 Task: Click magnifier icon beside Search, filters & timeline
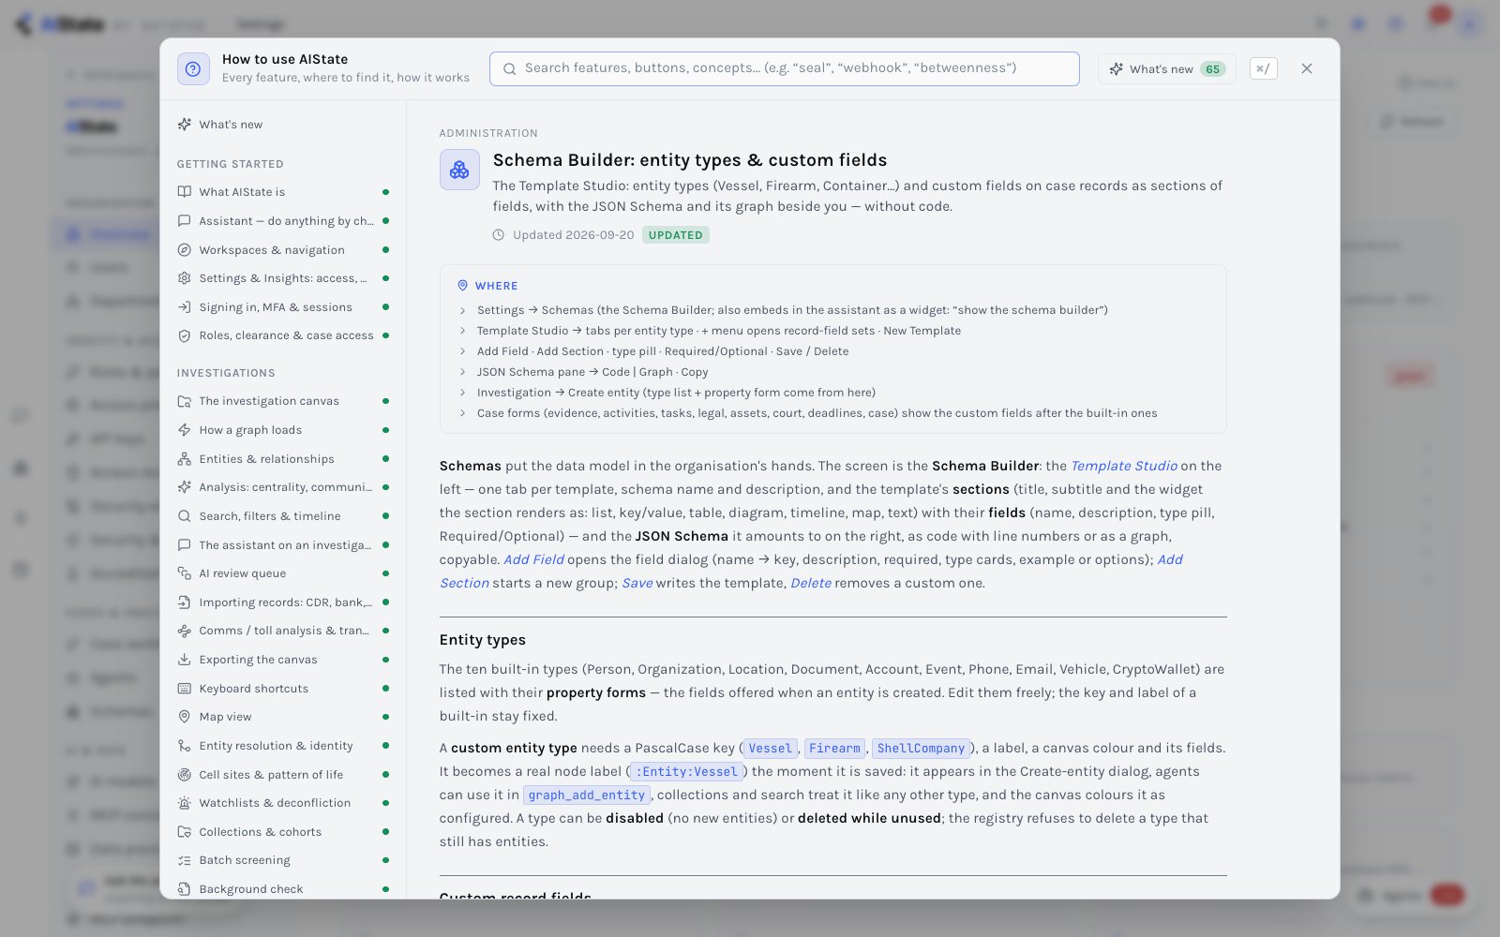point(185,516)
